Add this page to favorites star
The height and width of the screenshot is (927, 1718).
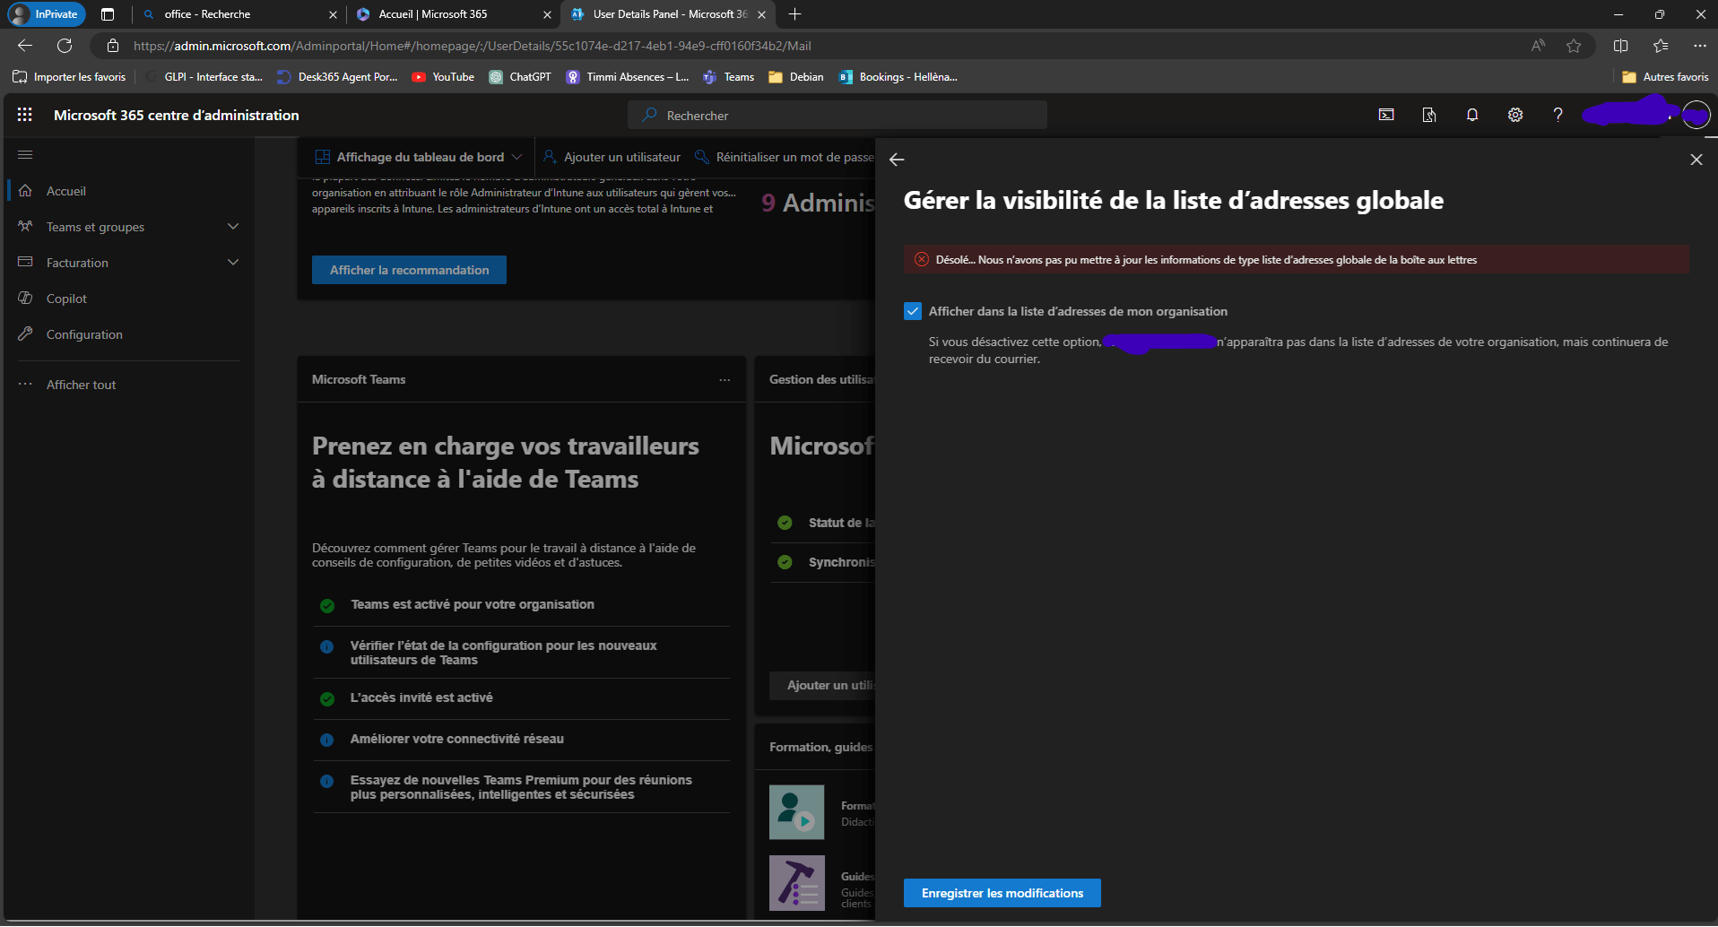(x=1574, y=46)
